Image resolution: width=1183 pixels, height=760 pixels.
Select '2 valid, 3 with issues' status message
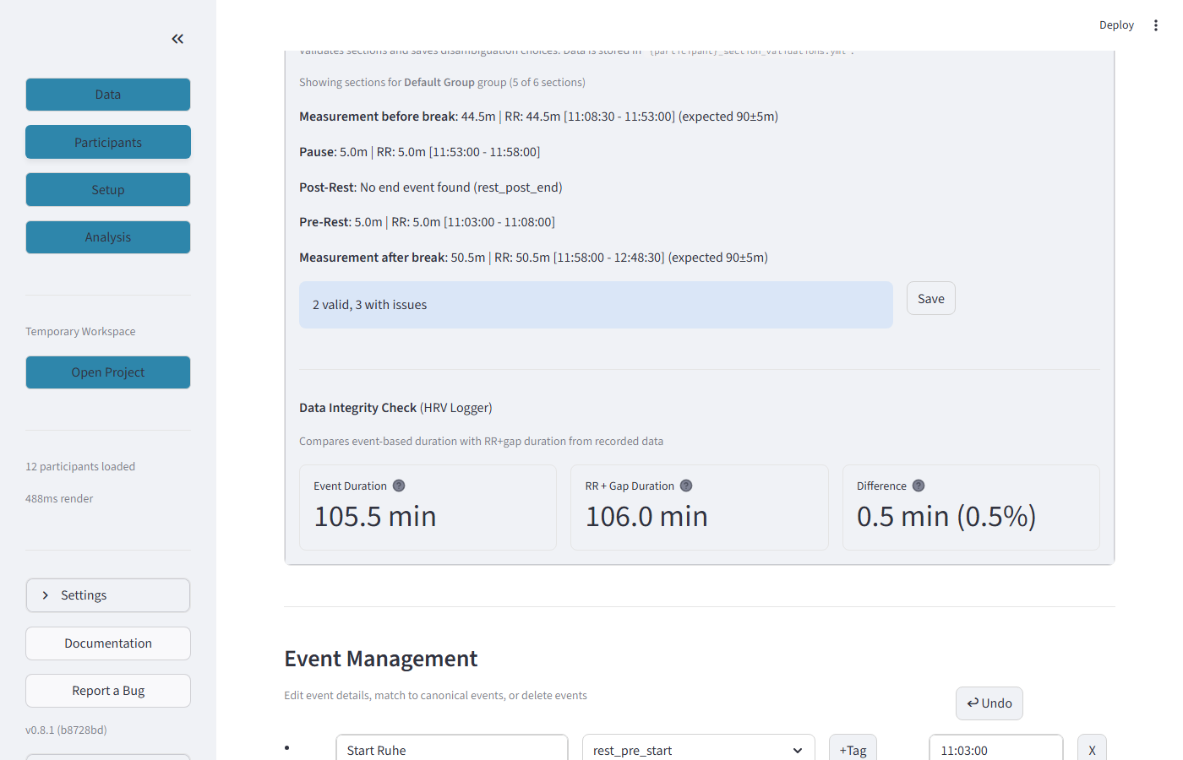(596, 305)
